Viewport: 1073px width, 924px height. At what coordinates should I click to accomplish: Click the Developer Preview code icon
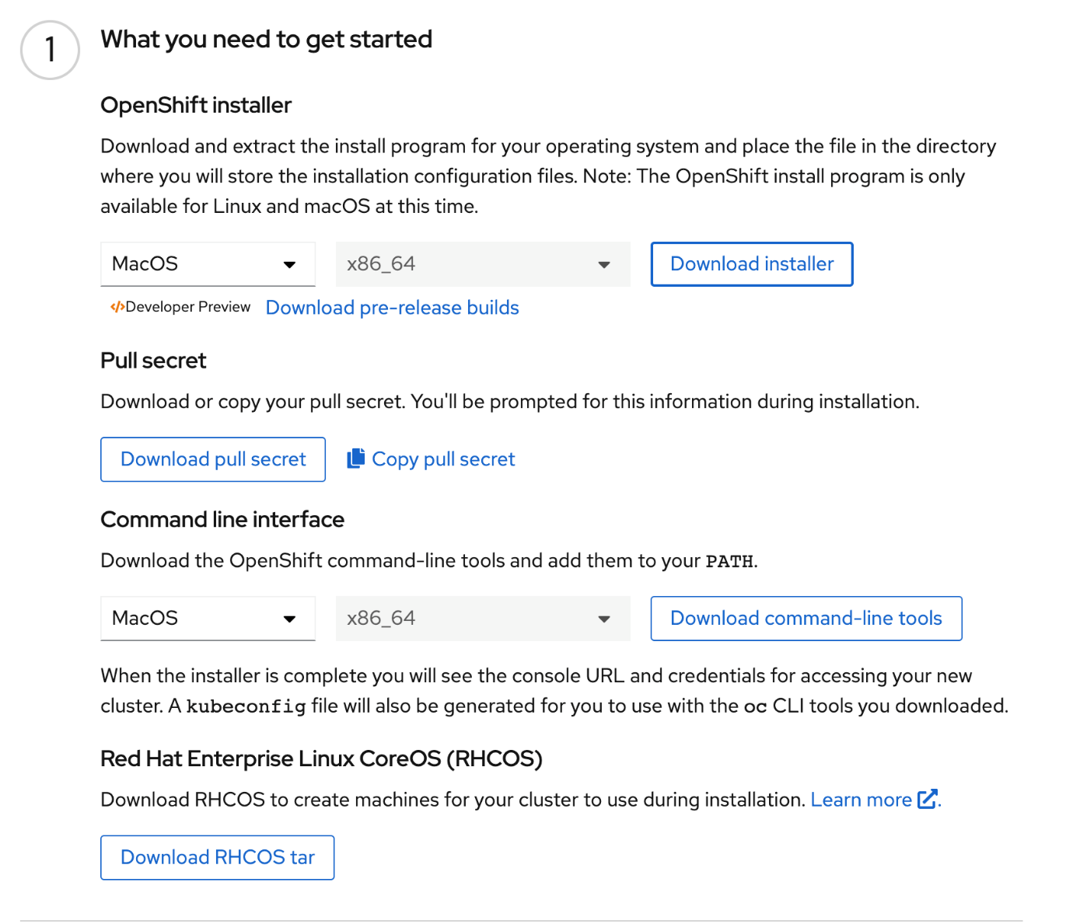(118, 307)
